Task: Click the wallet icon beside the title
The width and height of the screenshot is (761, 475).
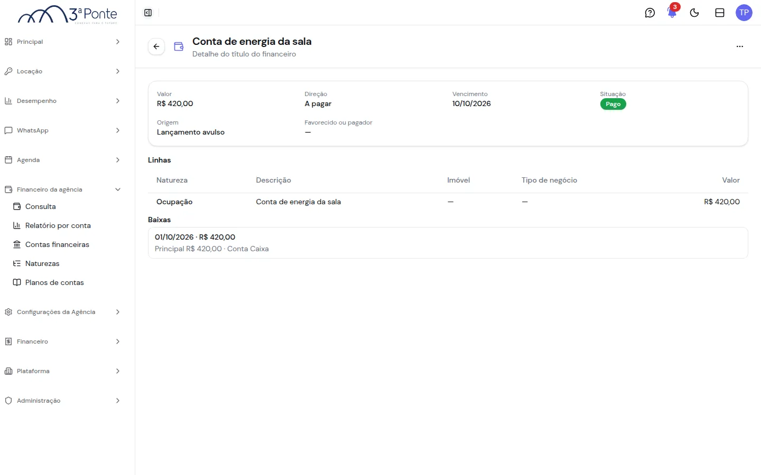Action: pyautogui.click(x=179, y=46)
